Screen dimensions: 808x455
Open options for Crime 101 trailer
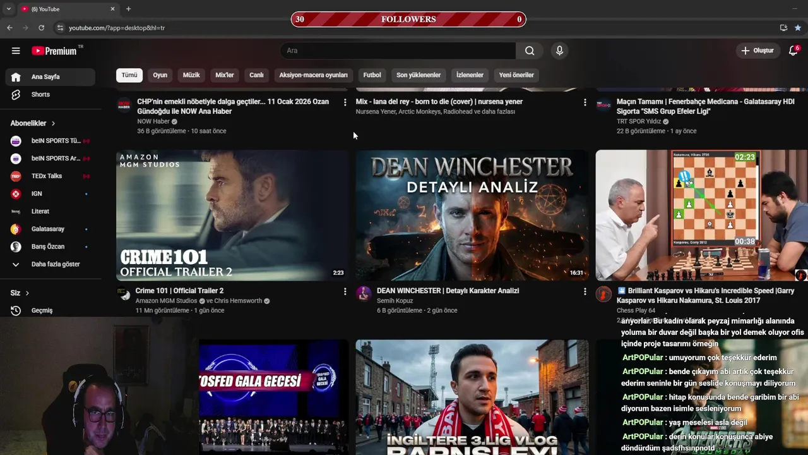(345, 291)
